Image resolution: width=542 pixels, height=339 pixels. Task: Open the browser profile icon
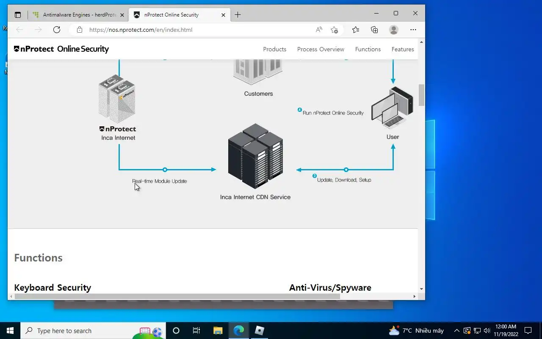click(x=394, y=30)
